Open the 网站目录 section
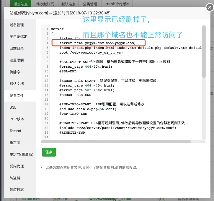214x201 pixels. pos(17,49)
